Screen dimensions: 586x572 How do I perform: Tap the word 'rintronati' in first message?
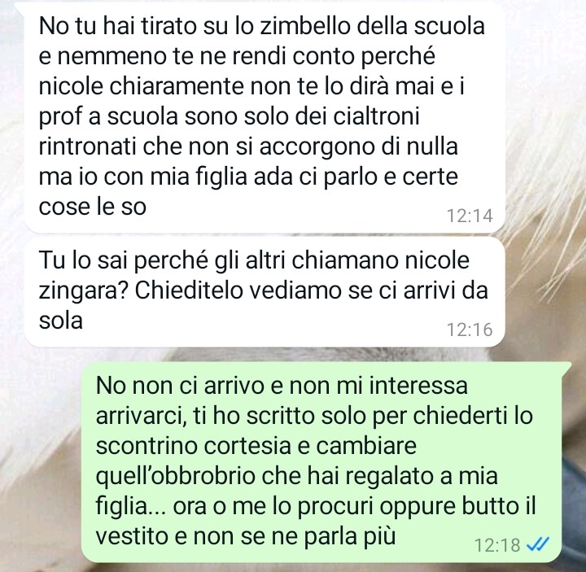coord(87,146)
